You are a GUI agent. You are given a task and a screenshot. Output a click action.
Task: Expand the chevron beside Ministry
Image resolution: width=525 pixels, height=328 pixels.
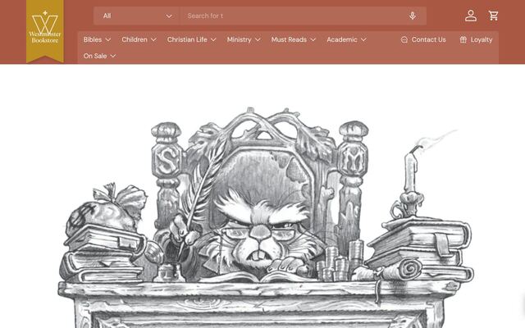click(258, 40)
